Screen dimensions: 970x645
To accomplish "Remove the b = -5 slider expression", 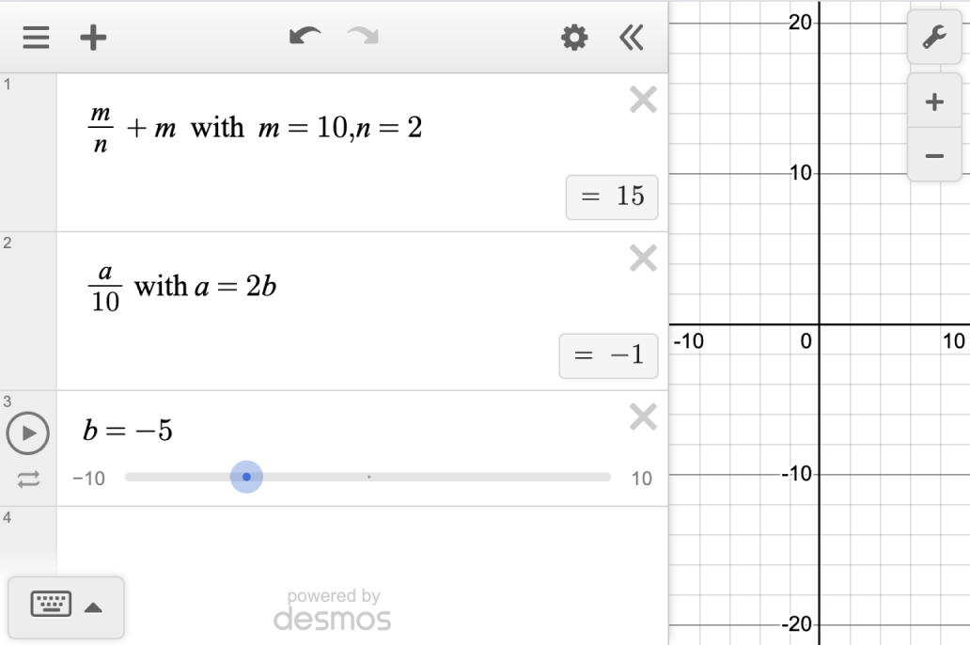I will click(643, 417).
